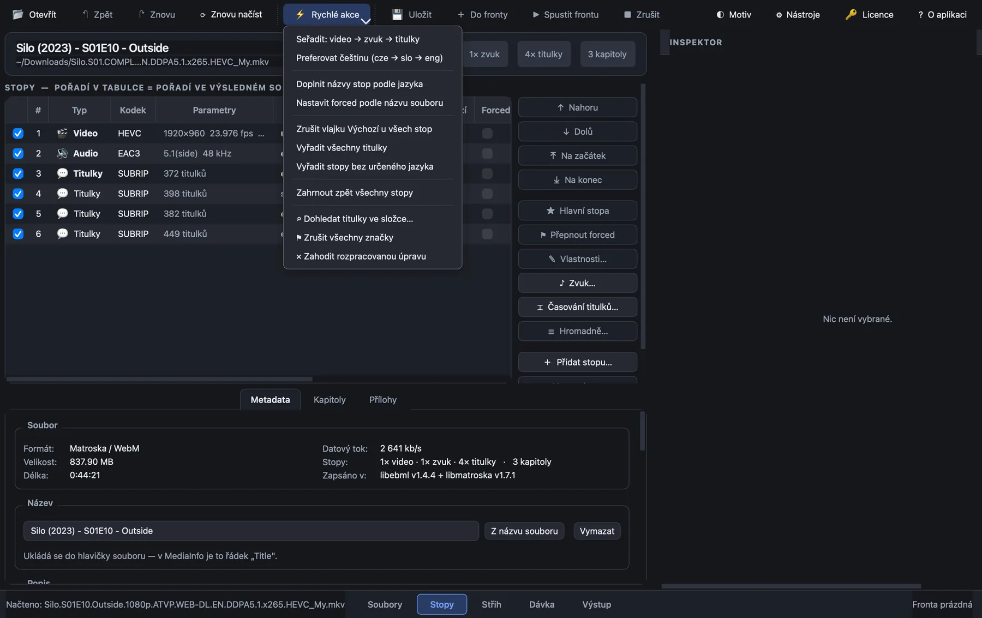This screenshot has height=618, width=982.
Task: Click the floppy disk icon of Uložit
Action: click(x=397, y=14)
